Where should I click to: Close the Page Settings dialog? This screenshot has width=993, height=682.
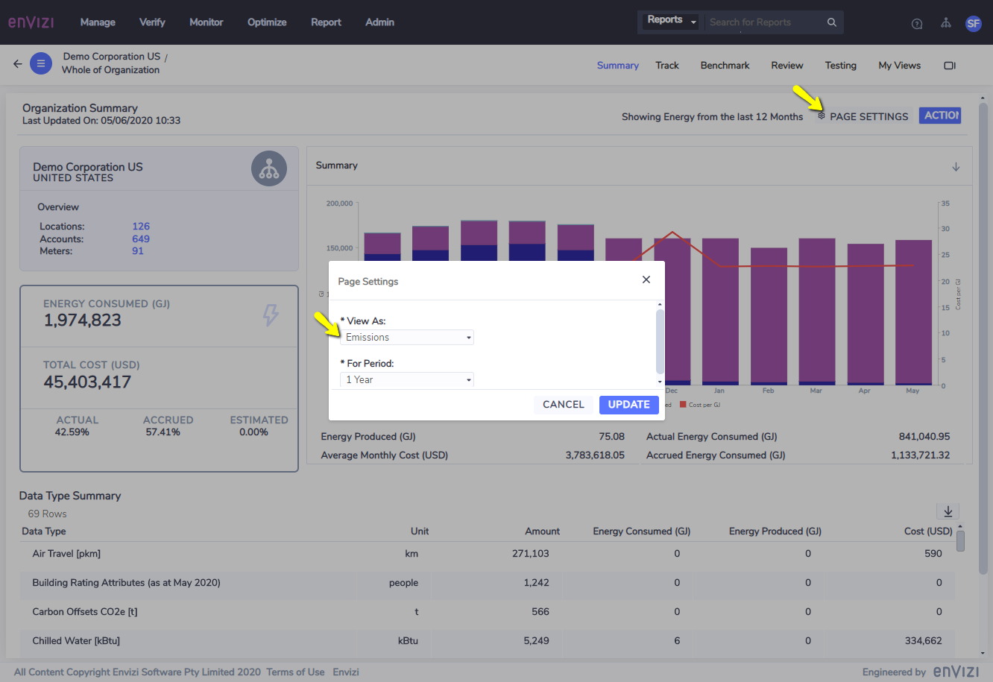coord(646,280)
